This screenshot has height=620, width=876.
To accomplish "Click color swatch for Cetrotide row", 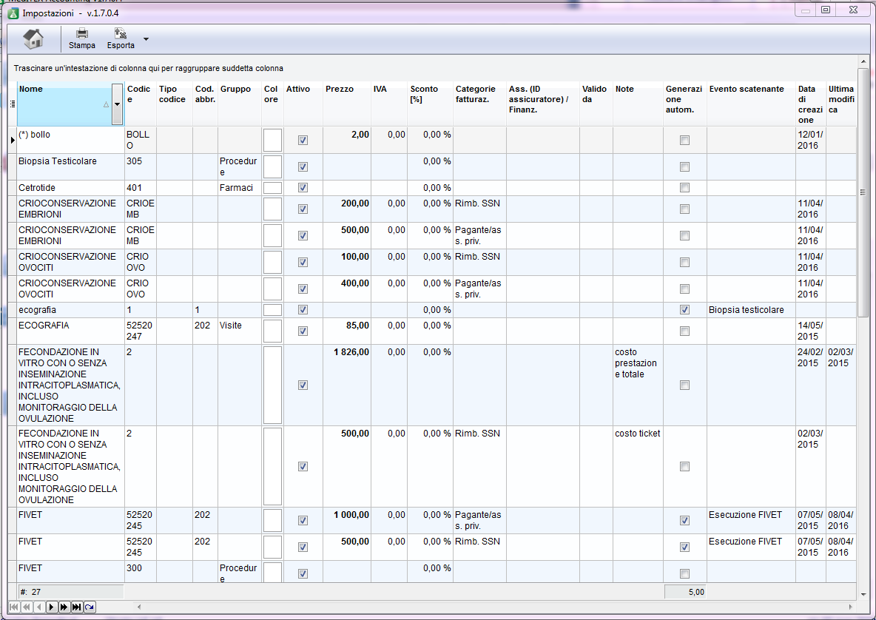I will point(272,188).
